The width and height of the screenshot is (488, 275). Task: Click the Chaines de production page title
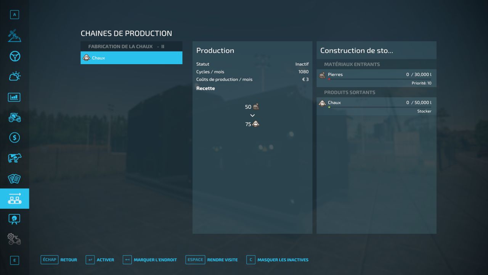coord(126,33)
